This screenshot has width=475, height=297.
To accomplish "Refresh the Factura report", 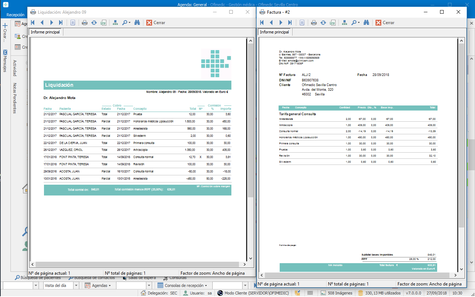I will point(323,23).
